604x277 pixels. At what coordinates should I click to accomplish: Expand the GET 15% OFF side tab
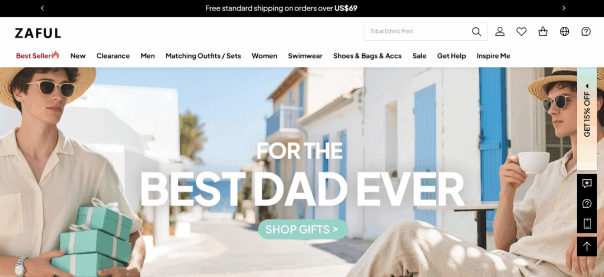coord(587,112)
